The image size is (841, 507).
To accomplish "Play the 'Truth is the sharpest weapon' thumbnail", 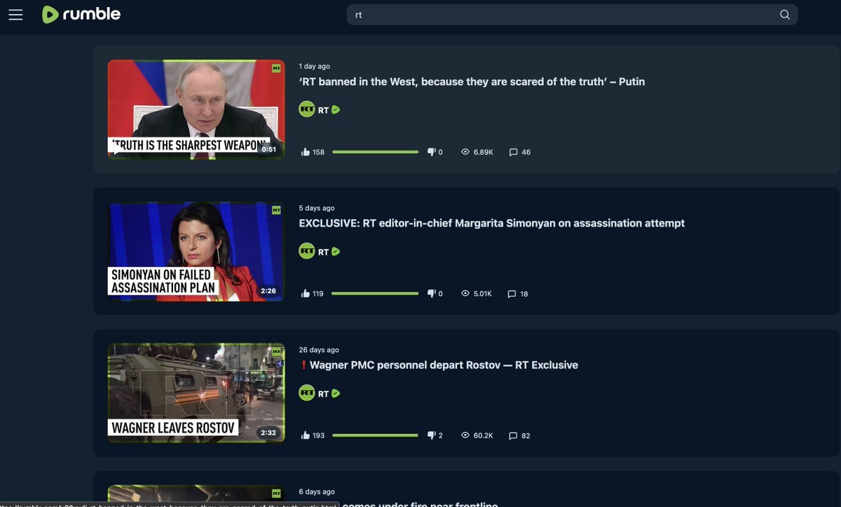I will coord(196,109).
